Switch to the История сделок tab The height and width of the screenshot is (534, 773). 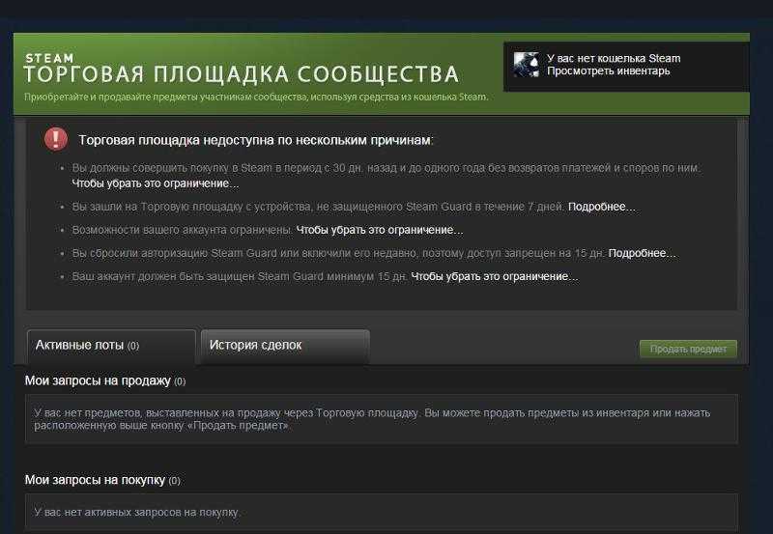coord(285,346)
